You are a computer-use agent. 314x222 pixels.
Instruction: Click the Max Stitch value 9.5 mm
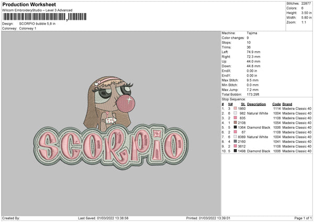tap(253, 80)
